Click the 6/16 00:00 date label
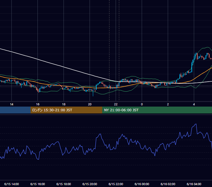This screenshot has width=212, height=187. point(142,184)
